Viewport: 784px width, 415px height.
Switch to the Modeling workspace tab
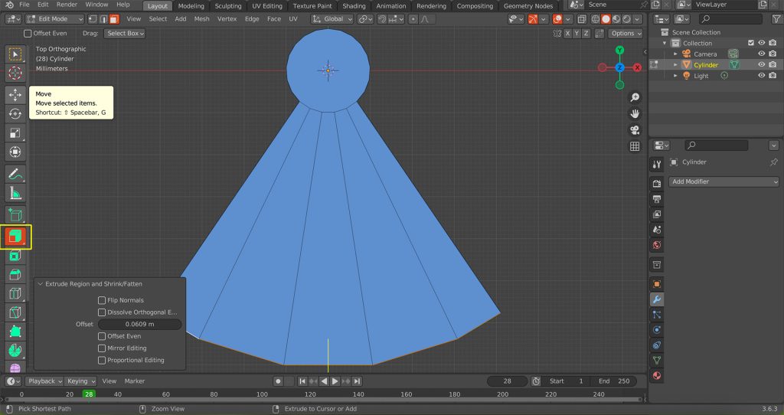[191, 6]
